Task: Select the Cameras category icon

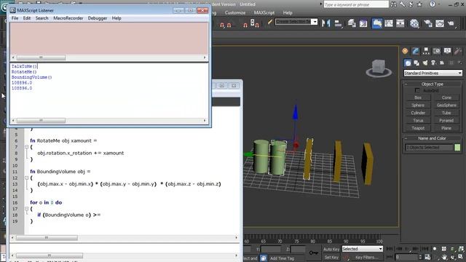Action: click(x=434, y=63)
